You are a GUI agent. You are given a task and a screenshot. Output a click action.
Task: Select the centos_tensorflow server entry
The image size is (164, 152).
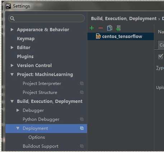coord(120,36)
